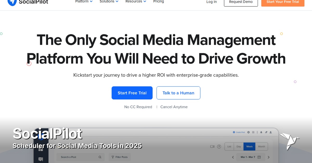312x163 pixels.
Task: Click the search magnifier icon
Action: point(100,157)
